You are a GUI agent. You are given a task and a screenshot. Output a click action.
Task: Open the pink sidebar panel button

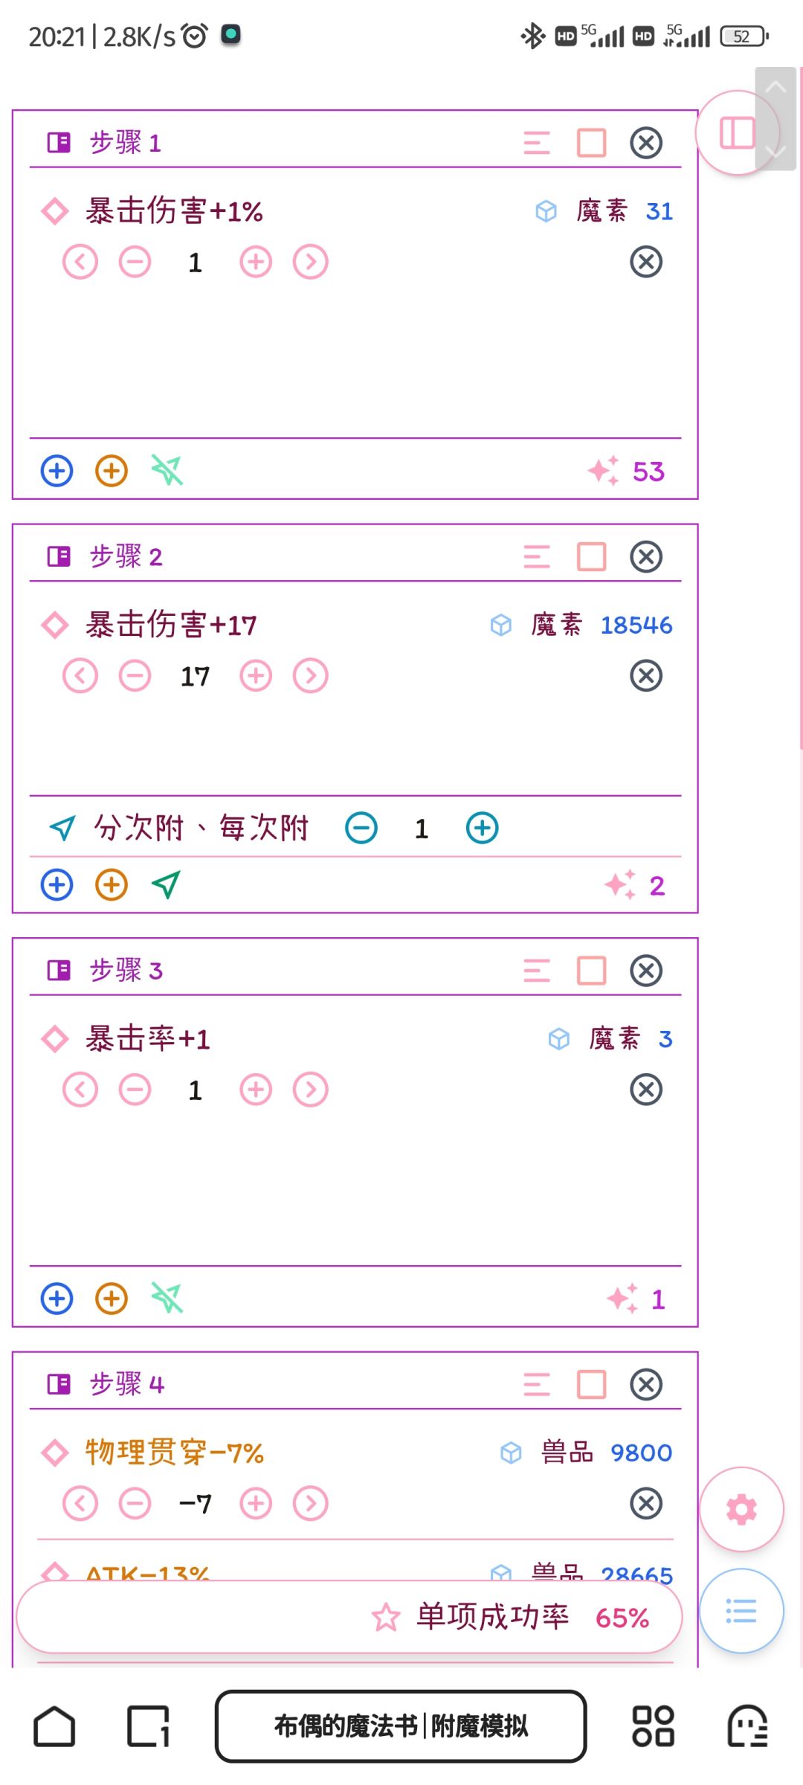click(x=737, y=134)
